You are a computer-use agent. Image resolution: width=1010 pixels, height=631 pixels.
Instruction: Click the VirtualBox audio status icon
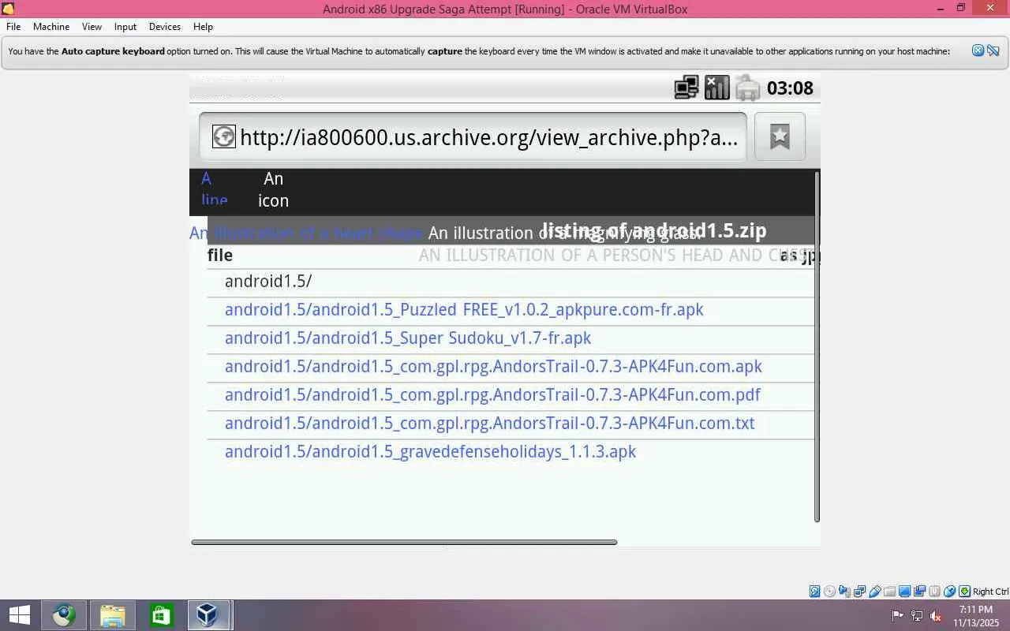(x=845, y=592)
